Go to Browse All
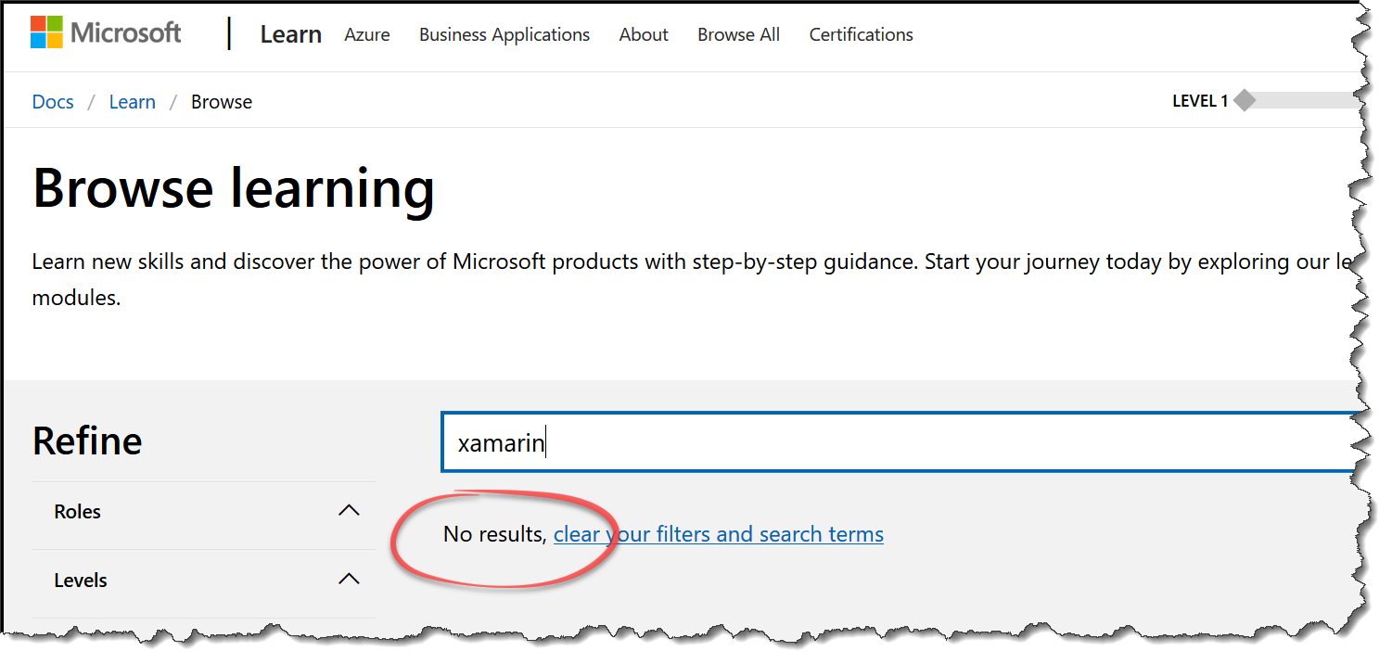This screenshot has width=1392, height=664. (738, 34)
